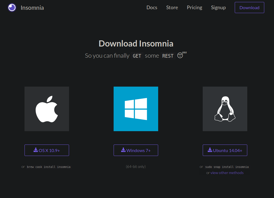
Task: Click the sudo snap install insomnia text
Action: click(x=227, y=167)
